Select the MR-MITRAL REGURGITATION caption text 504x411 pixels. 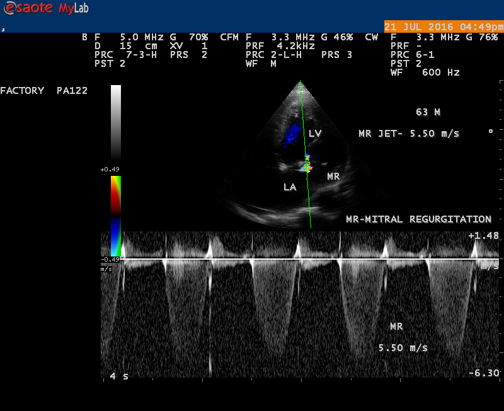tap(418, 219)
